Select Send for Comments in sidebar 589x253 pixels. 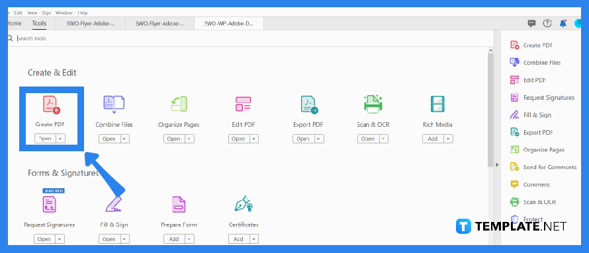click(543, 167)
